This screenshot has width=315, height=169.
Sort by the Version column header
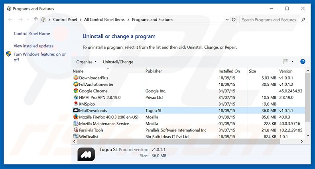[291, 71]
